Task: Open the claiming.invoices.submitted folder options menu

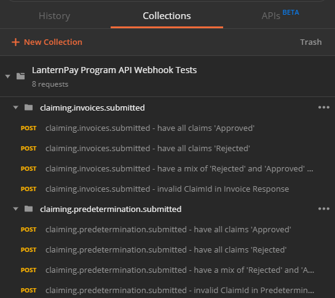Action: coord(324,108)
